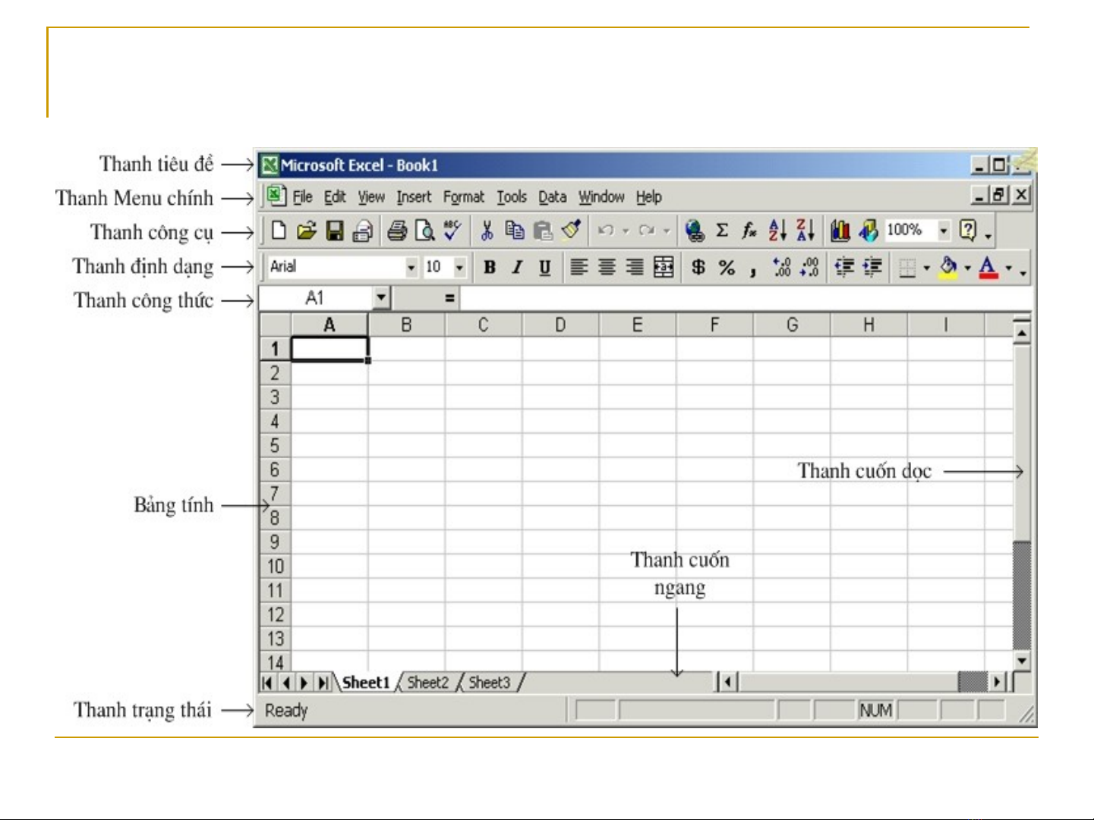Toggle Underline formatting button
The height and width of the screenshot is (820, 1094).
544,267
